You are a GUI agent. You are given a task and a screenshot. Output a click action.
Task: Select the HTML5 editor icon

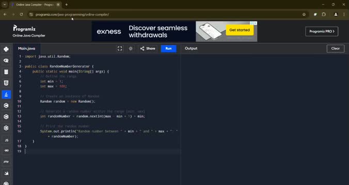point(6,83)
